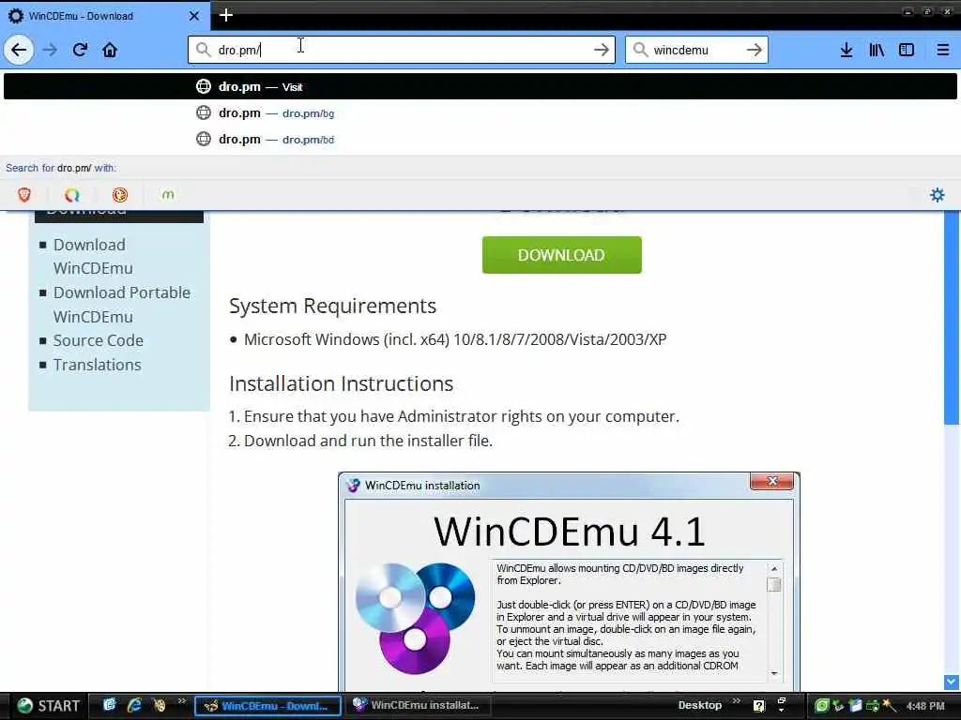Click the page vertical scrollbar thumb

click(x=952, y=317)
